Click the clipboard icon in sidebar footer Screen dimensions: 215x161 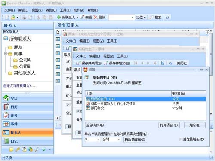coord(24,149)
